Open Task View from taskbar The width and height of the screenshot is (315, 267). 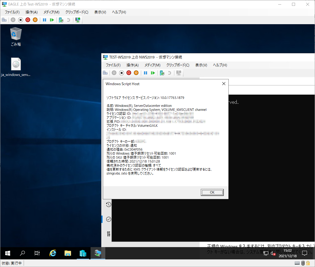click(37, 253)
